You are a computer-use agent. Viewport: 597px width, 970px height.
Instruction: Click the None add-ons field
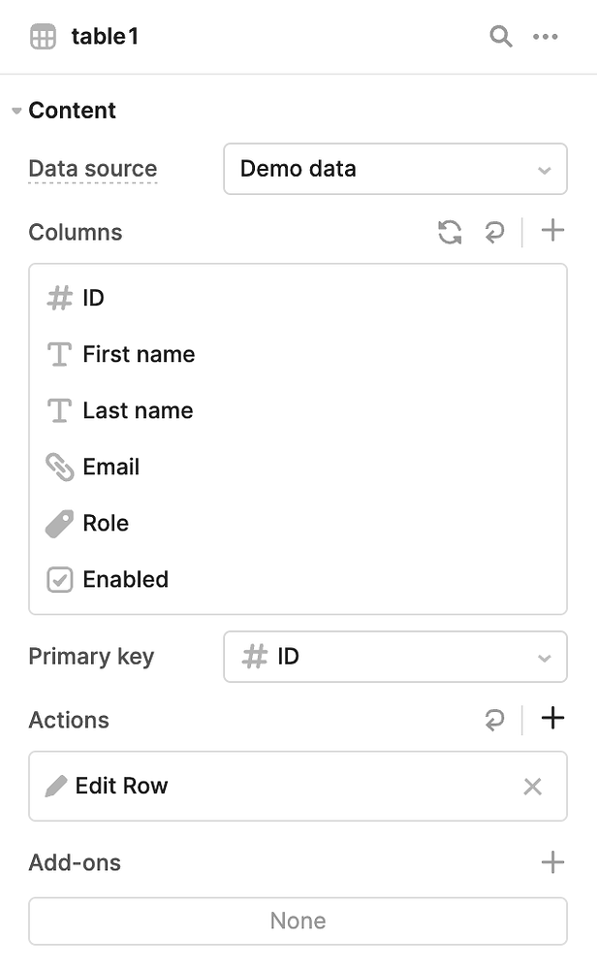(x=298, y=921)
